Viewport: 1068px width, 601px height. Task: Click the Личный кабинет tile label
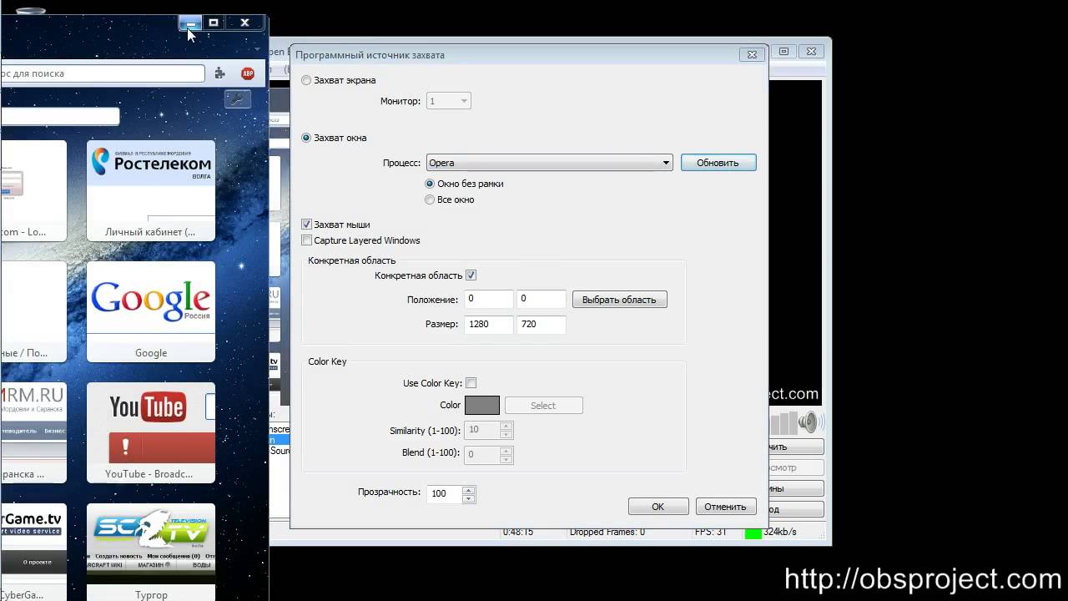click(x=150, y=232)
